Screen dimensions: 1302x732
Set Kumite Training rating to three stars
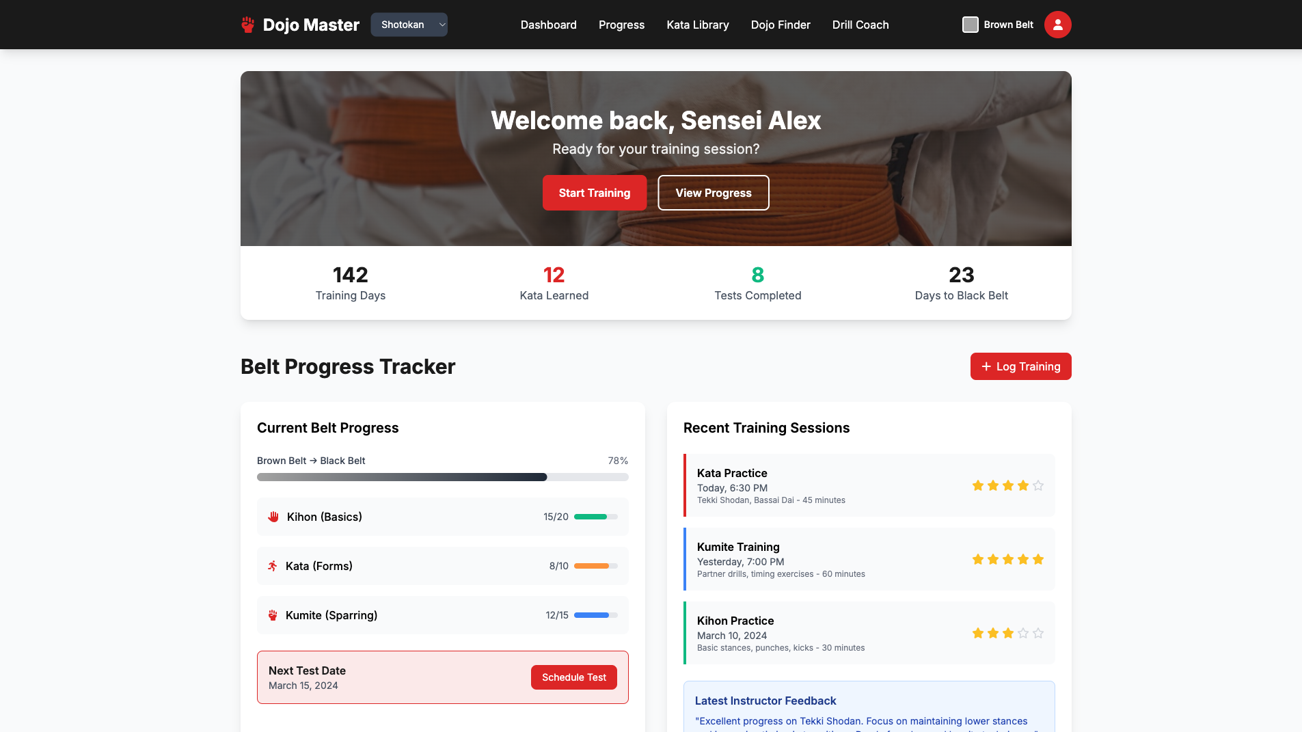click(1007, 558)
